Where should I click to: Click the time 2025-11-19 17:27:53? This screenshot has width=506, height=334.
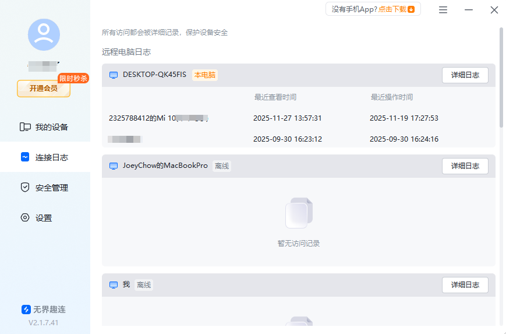click(x=404, y=118)
